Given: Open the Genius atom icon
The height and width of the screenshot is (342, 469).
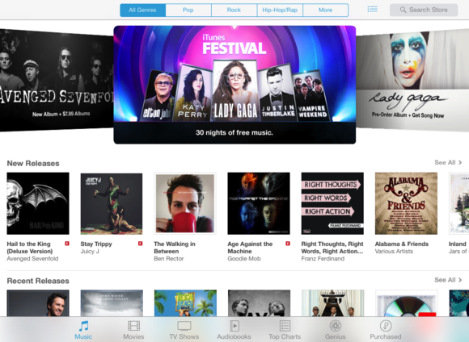Looking at the screenshot, I should pyautogui.click(x=336, y=326).
